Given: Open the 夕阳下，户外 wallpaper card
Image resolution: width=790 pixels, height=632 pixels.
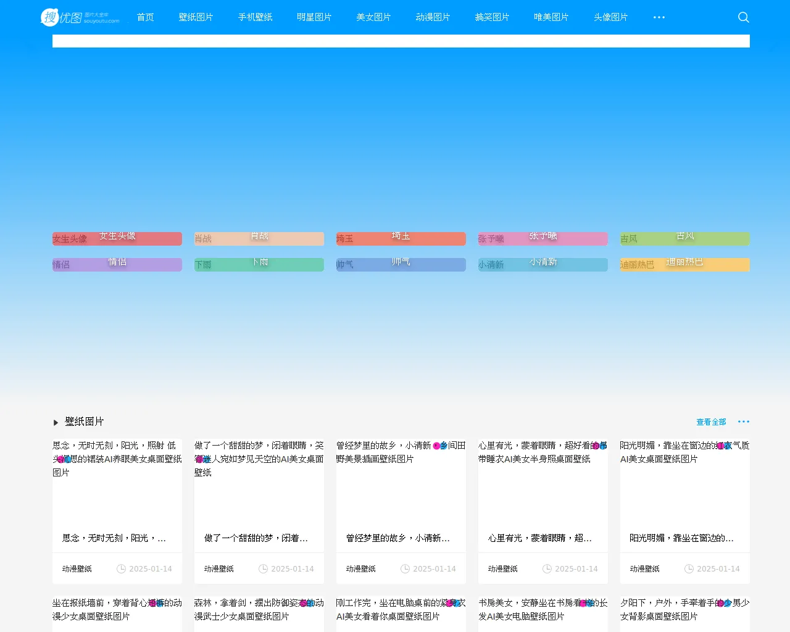Looking at the screenshot, I should (x=685, y=614).
